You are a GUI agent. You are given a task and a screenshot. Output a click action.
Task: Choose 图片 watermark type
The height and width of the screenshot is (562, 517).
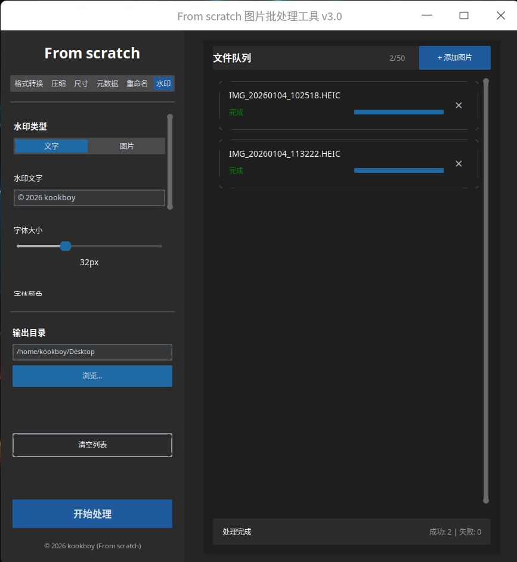[x=126, y=146]
